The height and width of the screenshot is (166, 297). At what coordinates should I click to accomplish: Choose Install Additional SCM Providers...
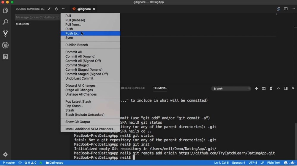[x=90, y=129]
